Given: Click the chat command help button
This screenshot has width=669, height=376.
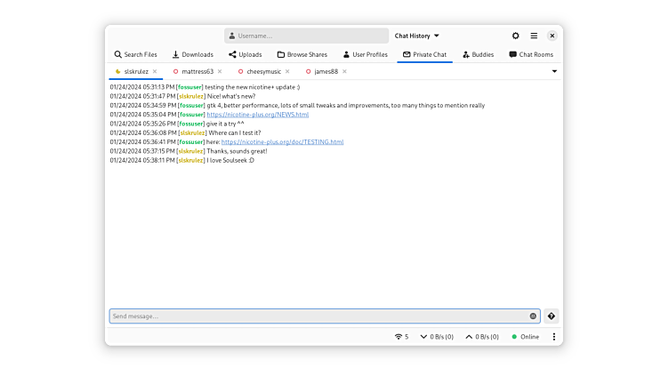Looking at the screenshot, I should pos(552,316).
